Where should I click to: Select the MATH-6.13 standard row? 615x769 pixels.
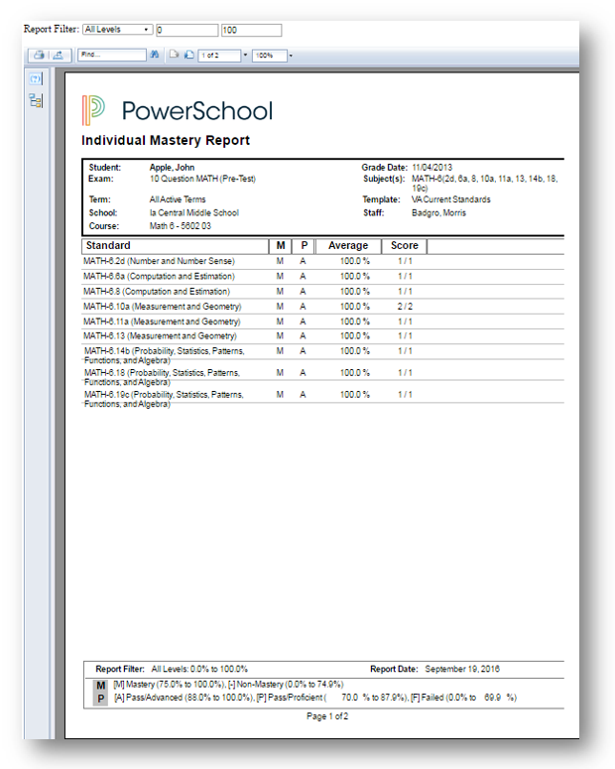point(322,336)
